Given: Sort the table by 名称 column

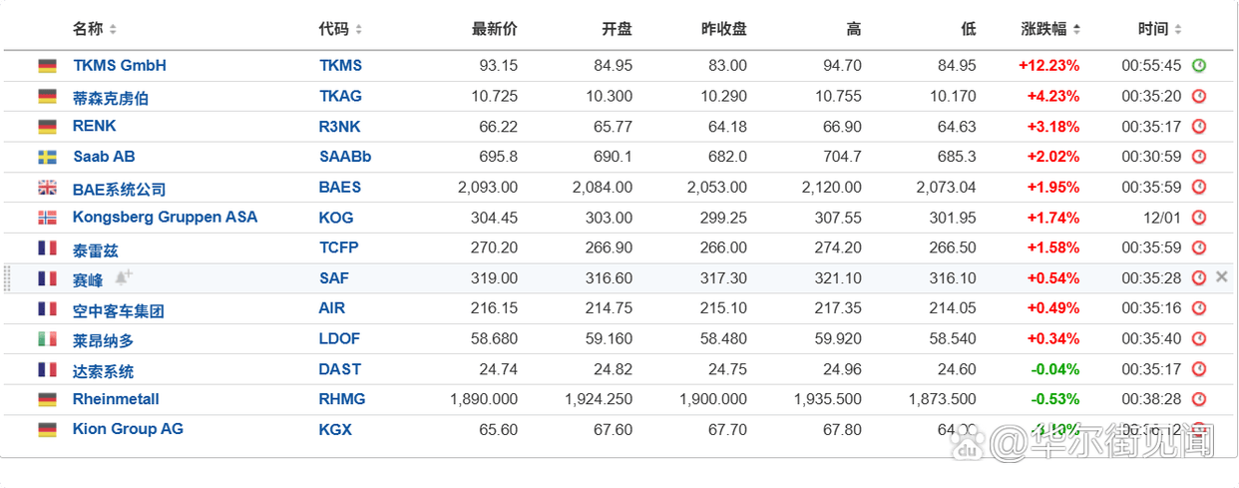Looking at the screenshot, I should pos(95,29).
